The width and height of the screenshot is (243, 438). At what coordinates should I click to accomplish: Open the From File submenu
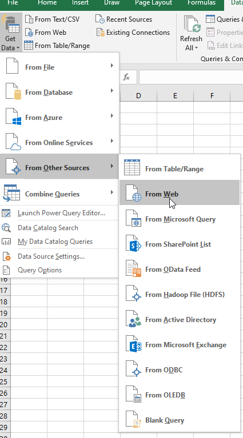pyautogui.click(x=59, y=66)
